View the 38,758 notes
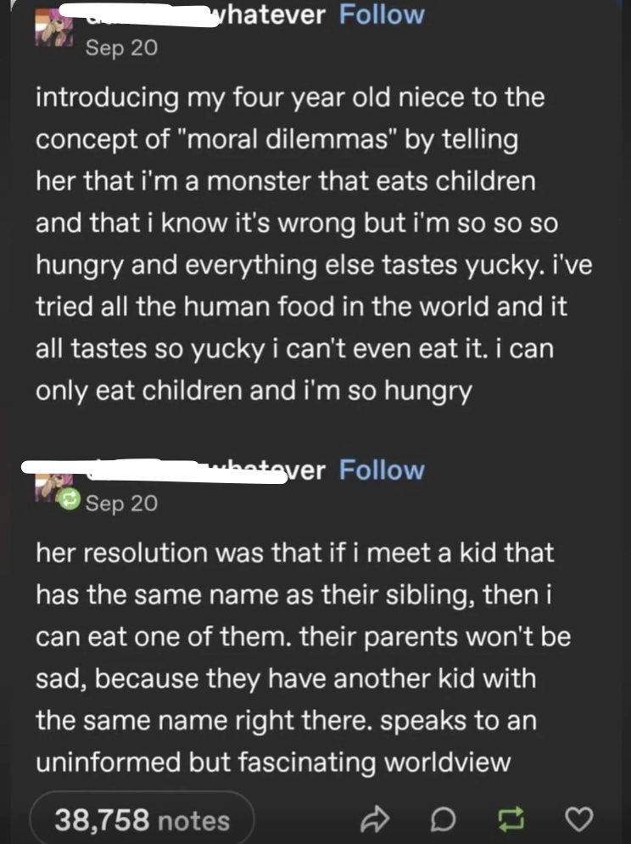Image resolution: width=631 pixels, height=844 pixels. click(x=142, y=819)
